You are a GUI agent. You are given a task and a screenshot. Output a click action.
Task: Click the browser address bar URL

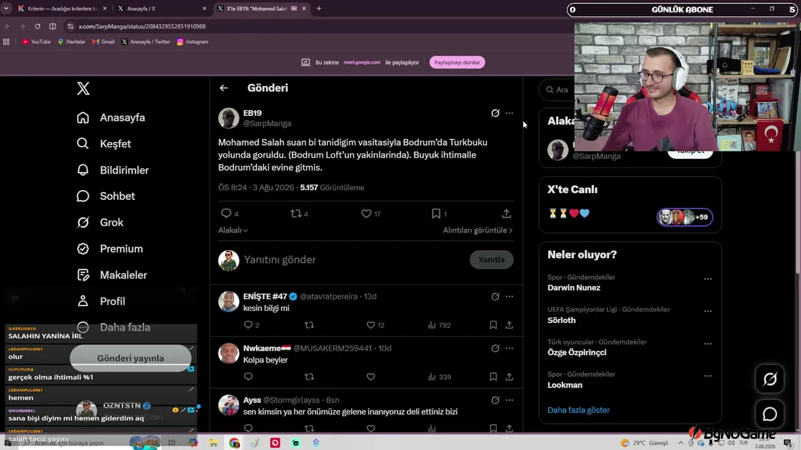(142, 26)
